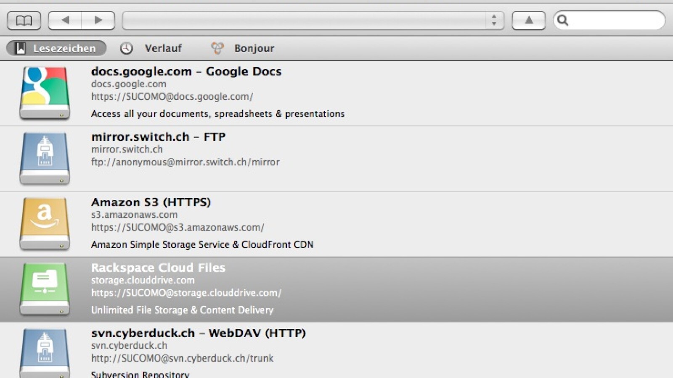Screen dimensions: 673x378
Task: Expand the path selection combo box
Action: coord(304,20)
